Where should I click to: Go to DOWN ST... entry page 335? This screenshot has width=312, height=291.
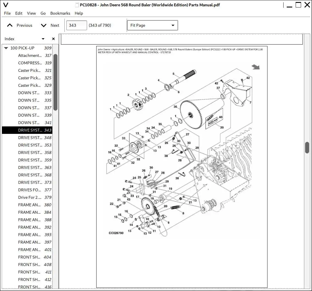click(x=27, y=100)
